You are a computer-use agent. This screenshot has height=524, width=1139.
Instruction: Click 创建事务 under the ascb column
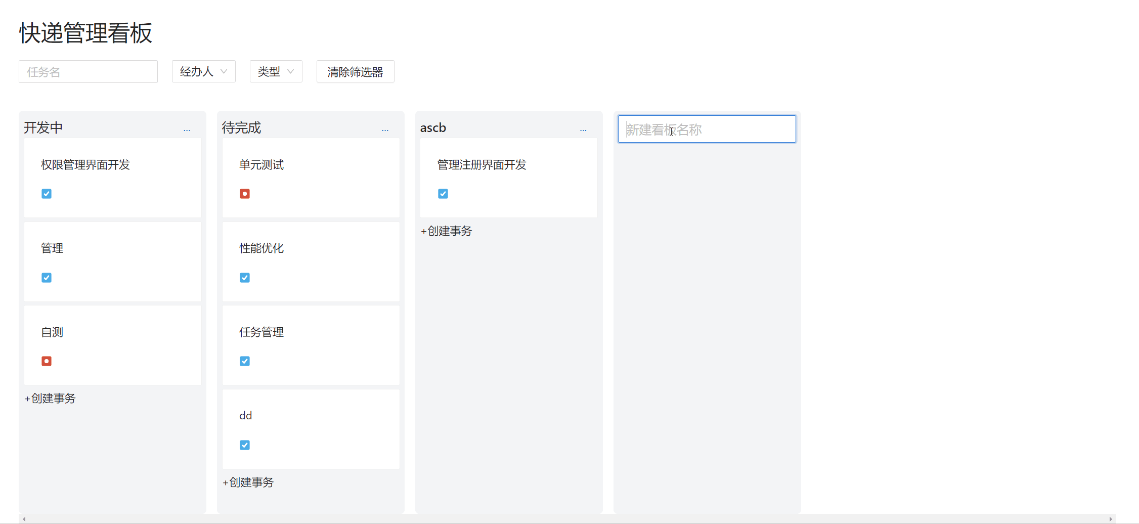(446, 231)
